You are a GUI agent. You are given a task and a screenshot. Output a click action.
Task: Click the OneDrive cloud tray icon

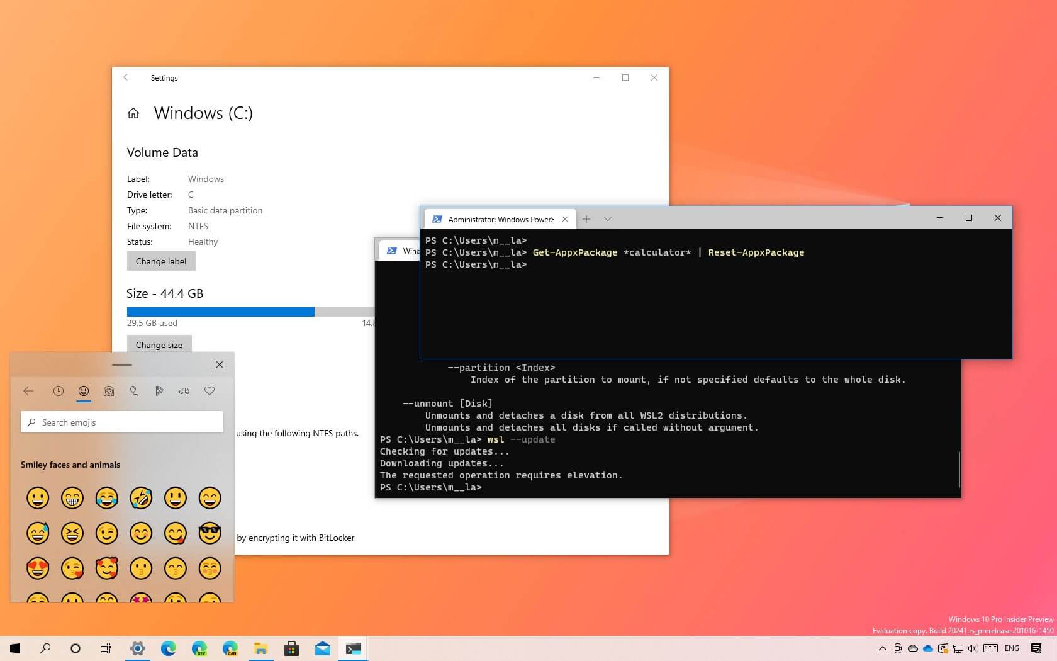[x=928, y=648]
